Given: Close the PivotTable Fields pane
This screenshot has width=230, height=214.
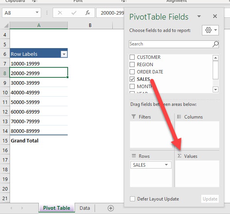Looking at the screenshot, I should (215, 16).
